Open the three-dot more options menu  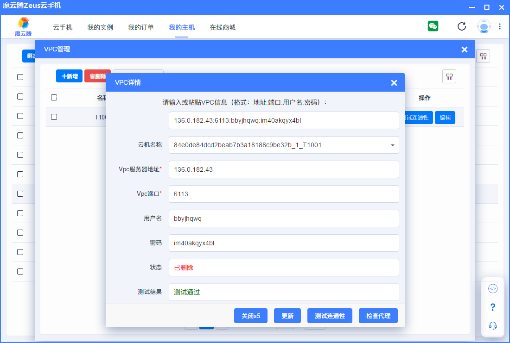click(x=500, y=26)
